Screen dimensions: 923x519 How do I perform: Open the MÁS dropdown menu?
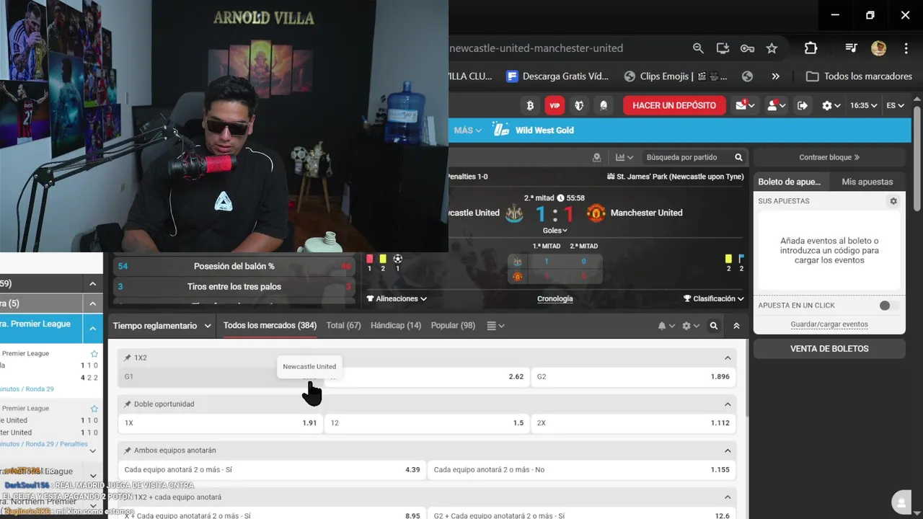click(468, 130)
